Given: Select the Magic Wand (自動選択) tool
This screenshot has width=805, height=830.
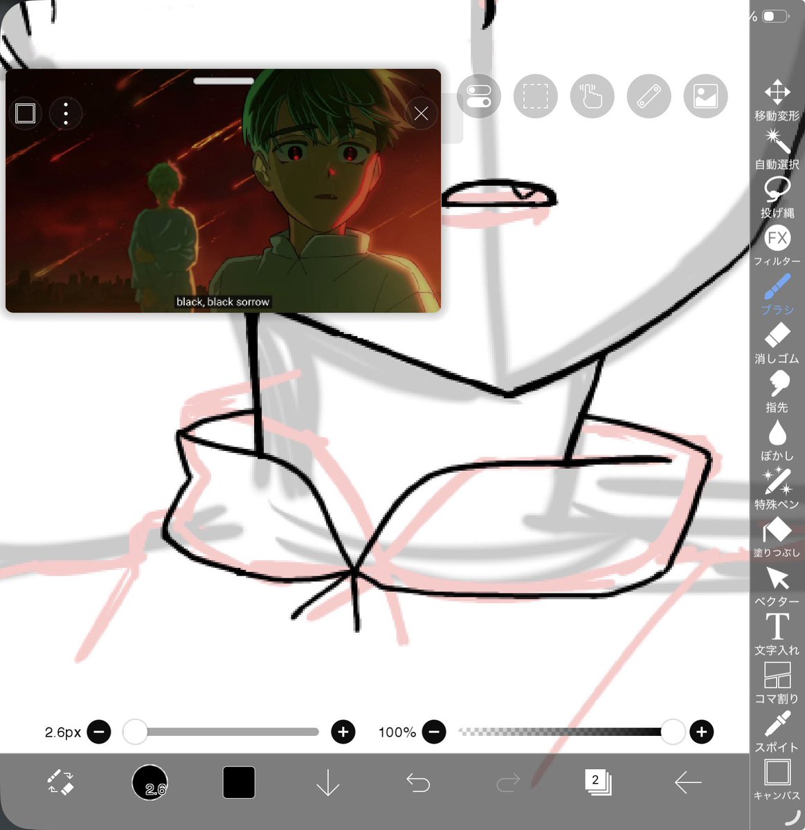Looking at the screenshot, I should click(x=777, y=149).
